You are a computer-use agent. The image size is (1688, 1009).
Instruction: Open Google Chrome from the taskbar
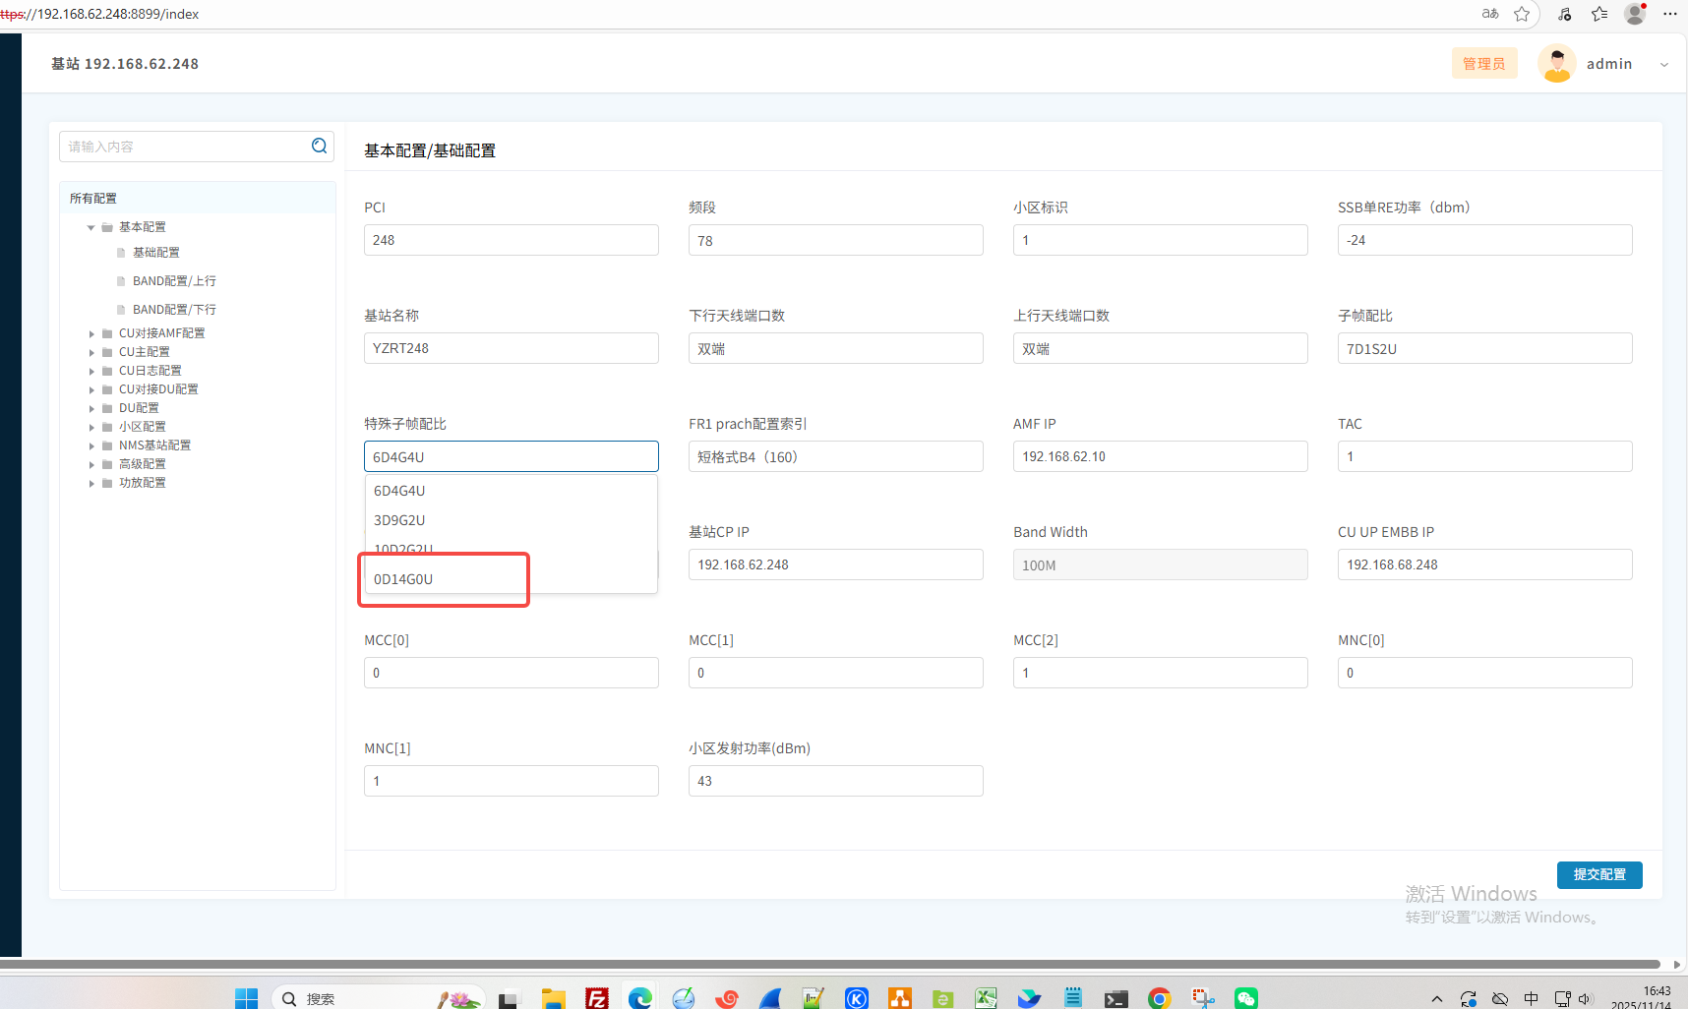pos(1159,998)
